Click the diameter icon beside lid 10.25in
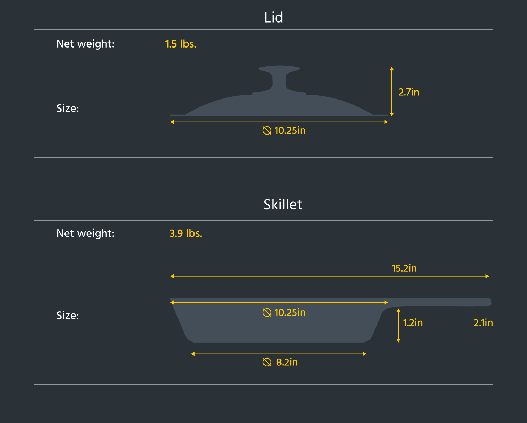This screenshot has width=527, height=423. 267,131
